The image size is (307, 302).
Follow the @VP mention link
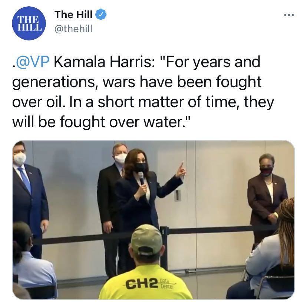tap(32, 62)
